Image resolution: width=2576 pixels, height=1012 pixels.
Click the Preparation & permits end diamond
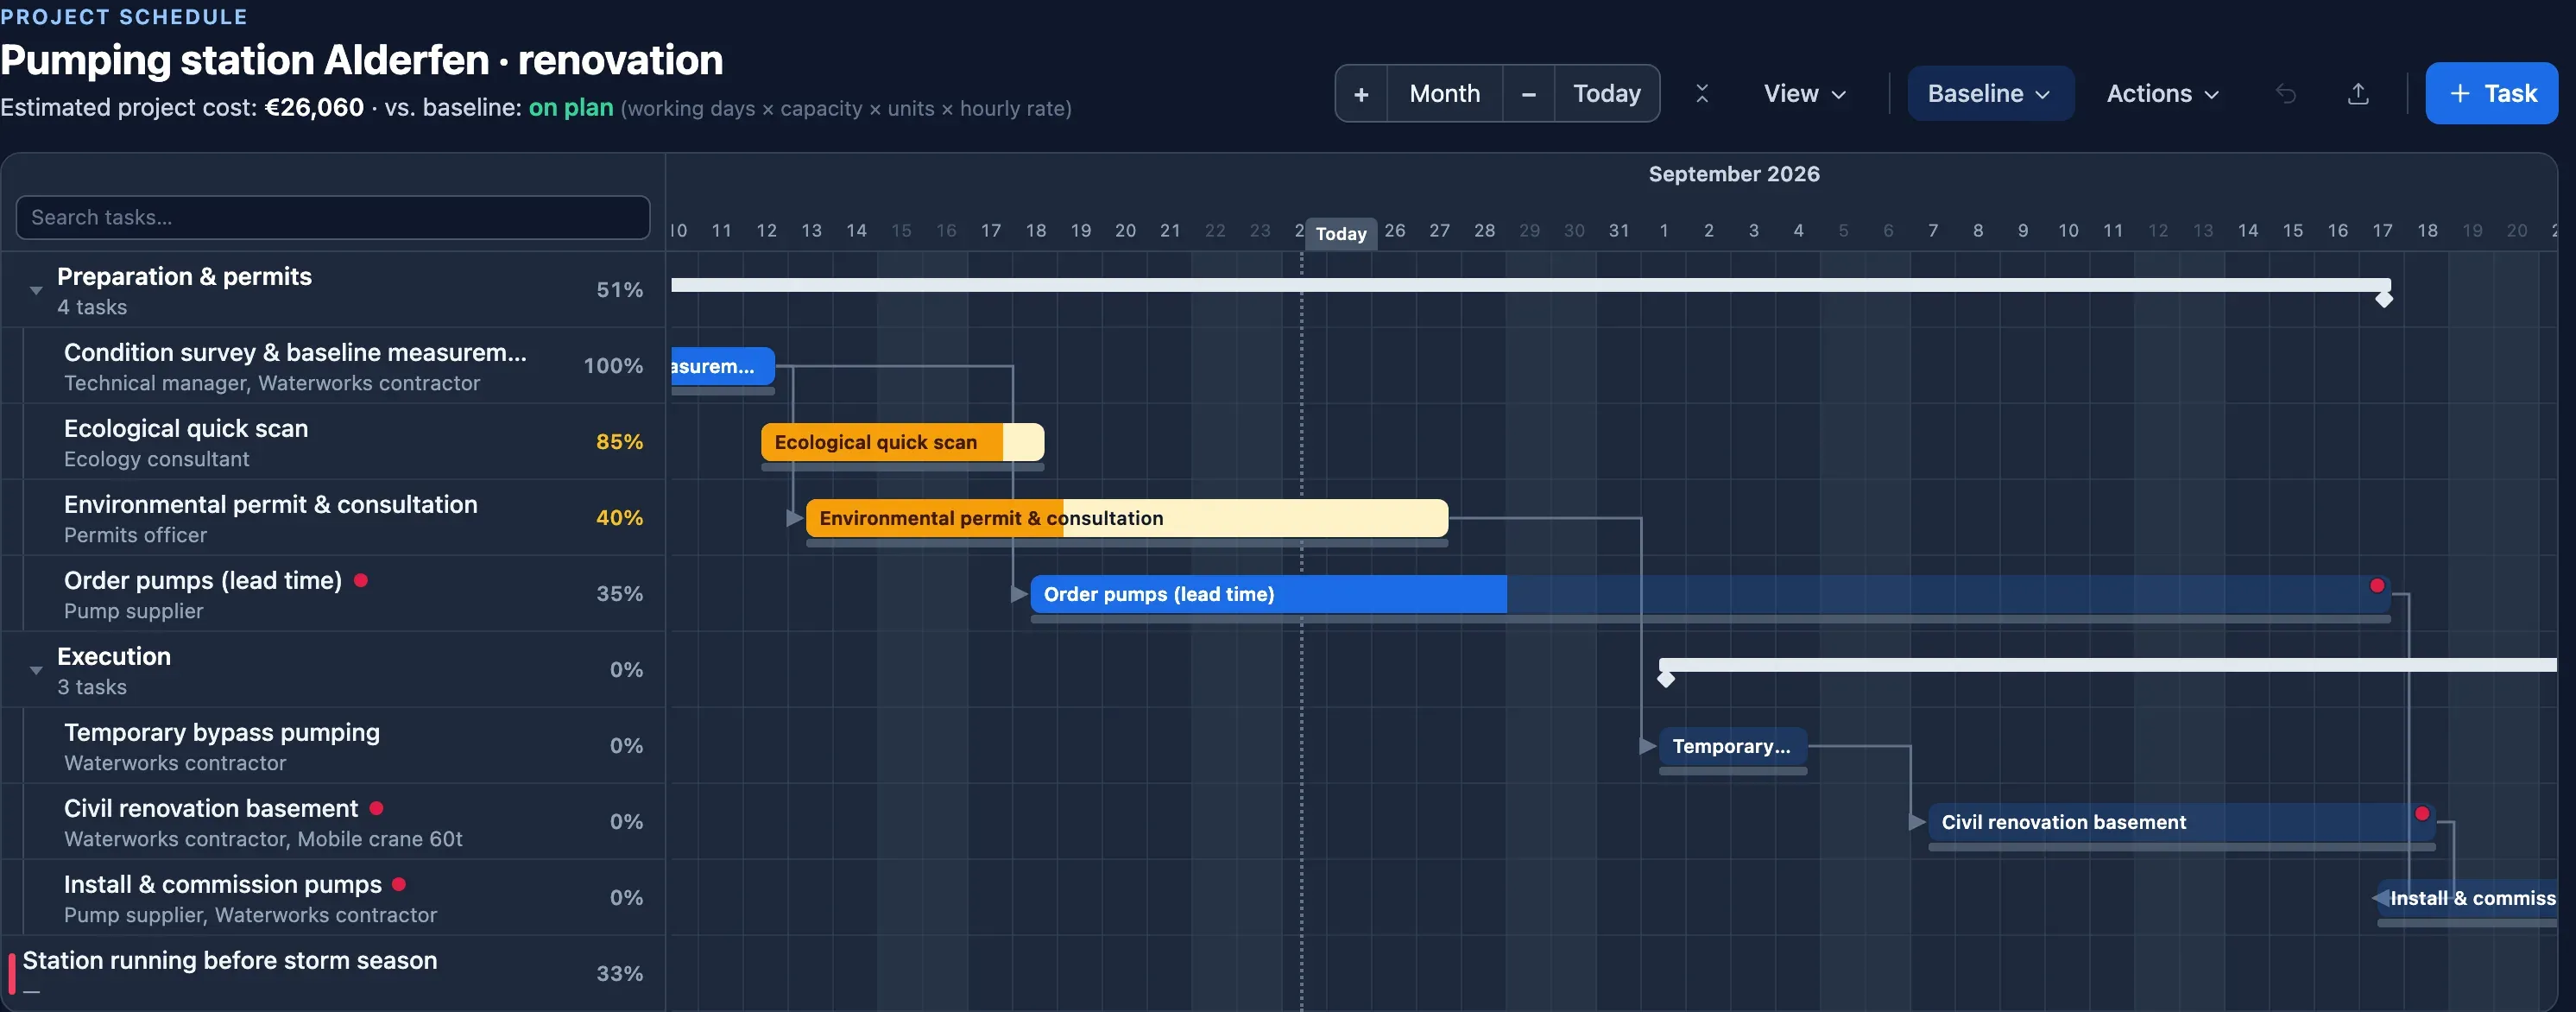pyautogui.click(x=2384, y=299)
